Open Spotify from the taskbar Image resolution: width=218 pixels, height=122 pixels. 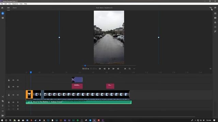78,120
